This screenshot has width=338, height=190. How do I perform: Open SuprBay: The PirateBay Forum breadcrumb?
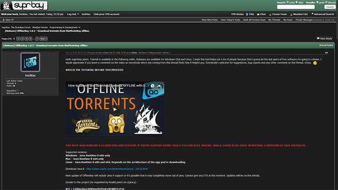coord(16,27)
